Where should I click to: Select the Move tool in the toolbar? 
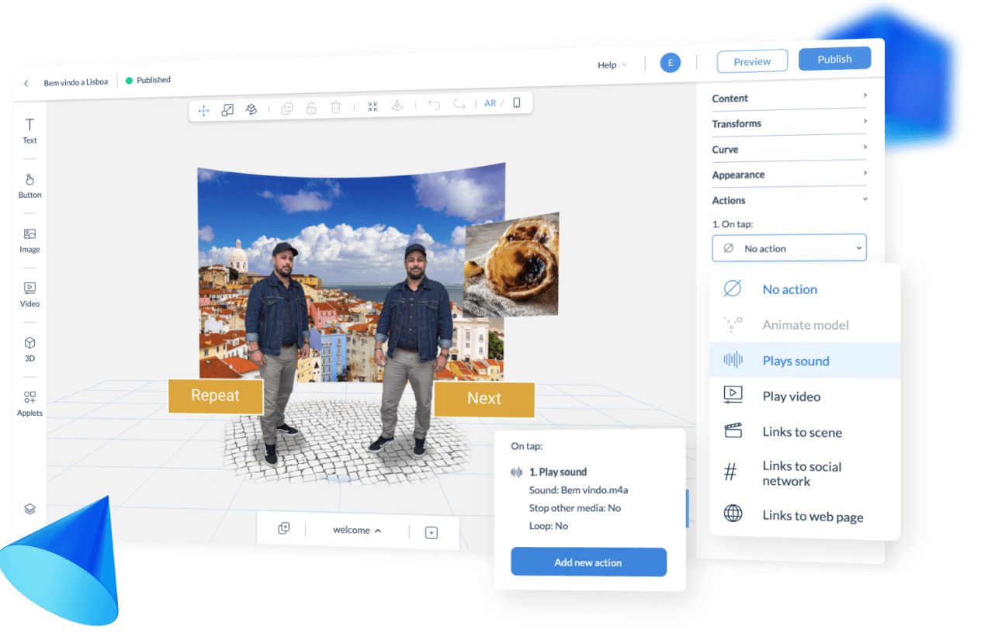[204, 111]
